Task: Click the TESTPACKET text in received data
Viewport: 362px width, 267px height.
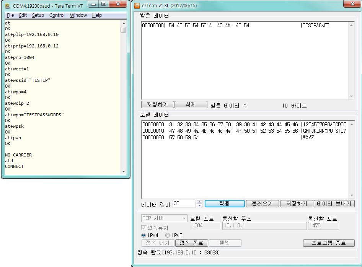Action: [x=316, y=25]
